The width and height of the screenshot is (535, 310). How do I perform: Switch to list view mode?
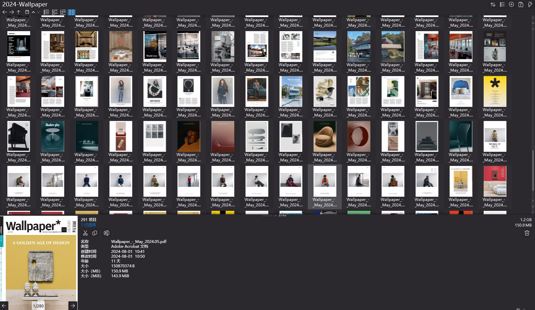pos(47,12)
